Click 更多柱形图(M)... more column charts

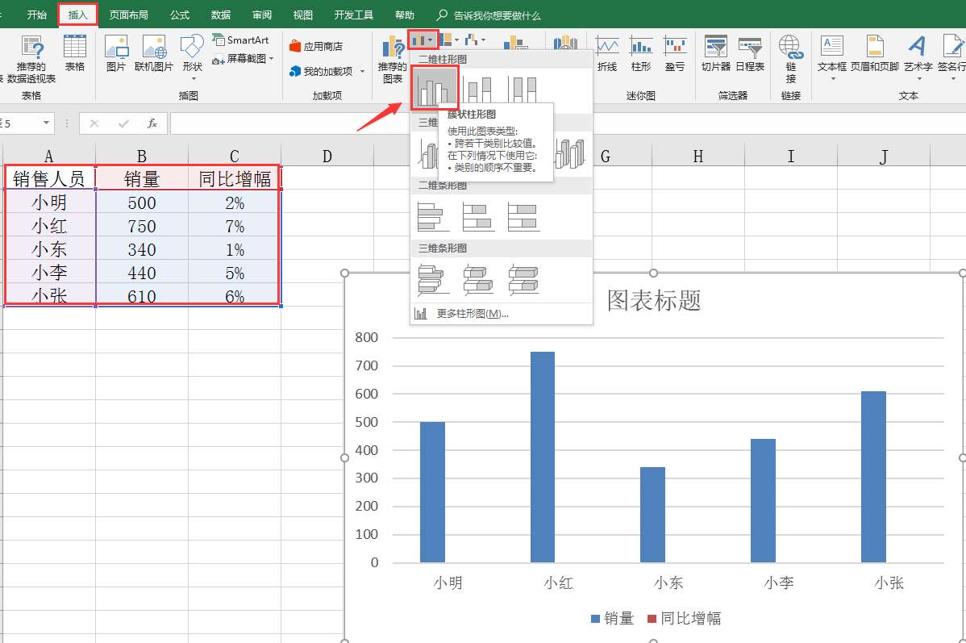pos(473,314)
